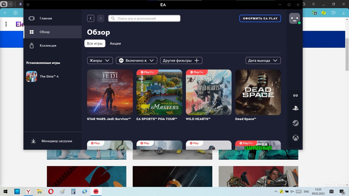Open Opera from the taskbar
The width and height of the screenshot is (349, 196).
point(51,191)
